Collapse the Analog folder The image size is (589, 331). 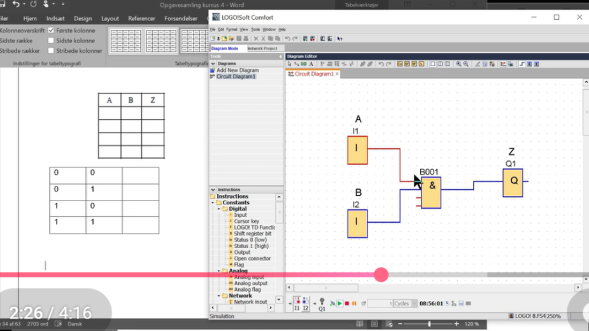219,271
